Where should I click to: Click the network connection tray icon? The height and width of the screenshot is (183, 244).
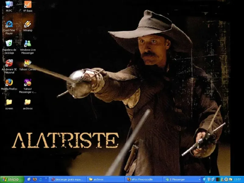click(213, 179)
